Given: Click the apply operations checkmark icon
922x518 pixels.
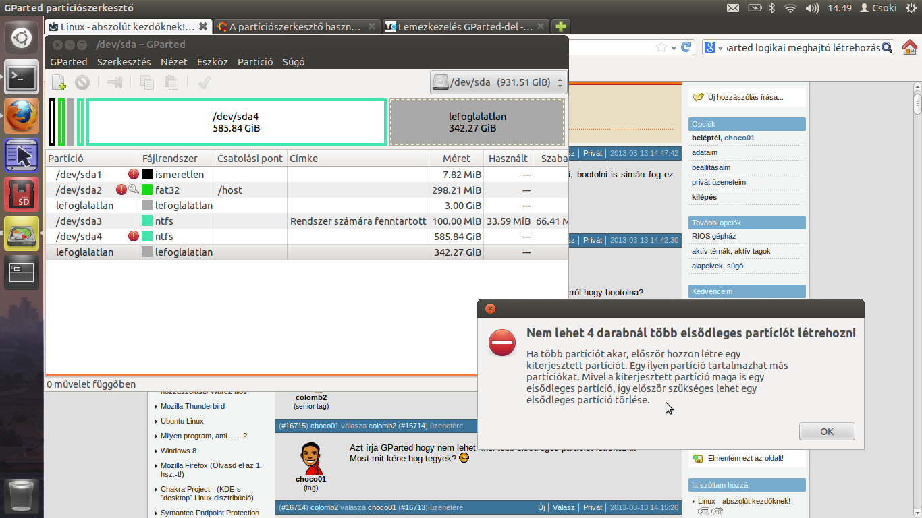Looking at the screenshot, I should (x=204, y=82).
